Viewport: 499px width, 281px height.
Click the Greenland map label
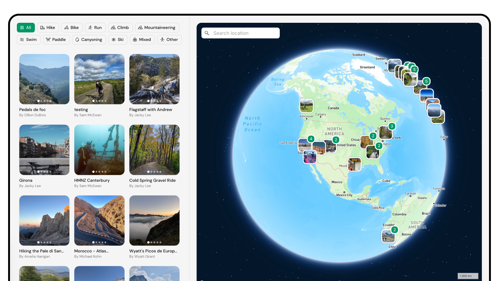[367, 67]
